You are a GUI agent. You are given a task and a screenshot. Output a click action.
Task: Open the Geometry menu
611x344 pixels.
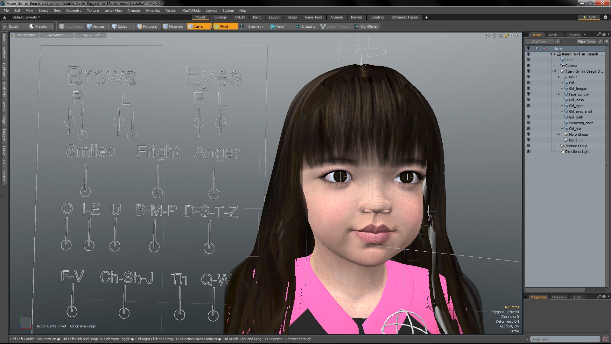(74, 11)
